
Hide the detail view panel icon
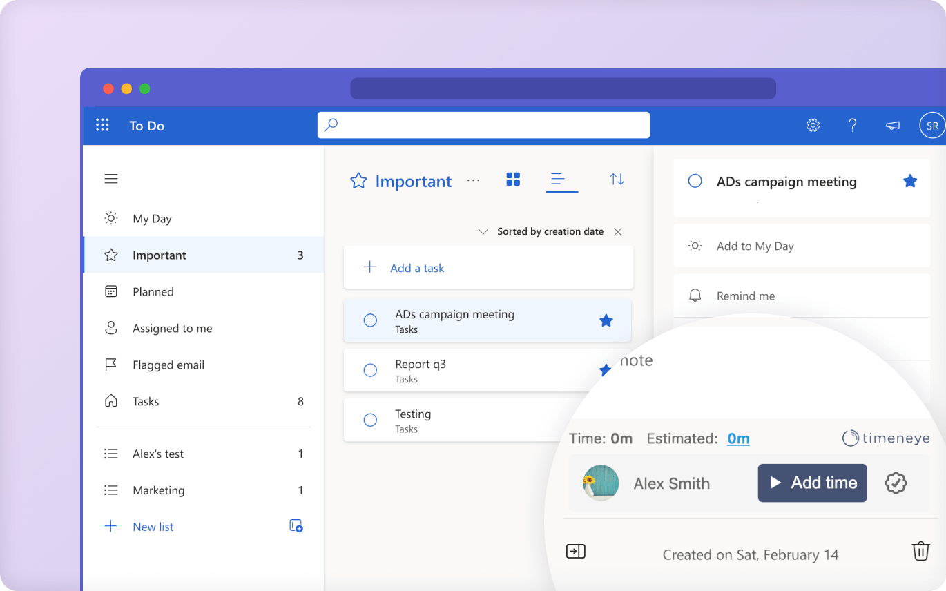pos(575,552)
